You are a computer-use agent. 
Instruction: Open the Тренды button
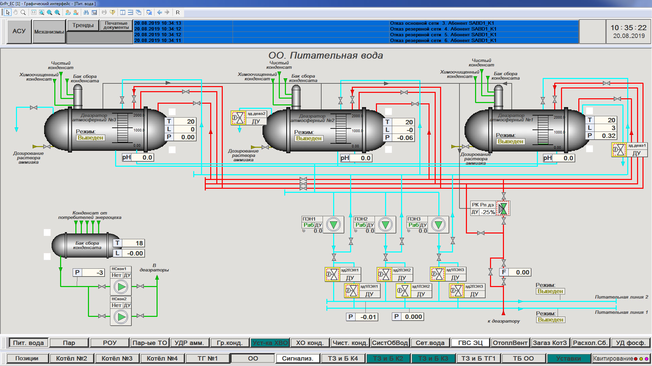(x=83, y=25)
